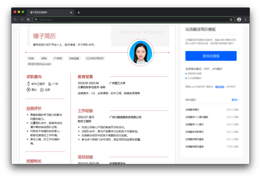
Task: Click the search magnifier in address bar
Action: click(36, 19)
